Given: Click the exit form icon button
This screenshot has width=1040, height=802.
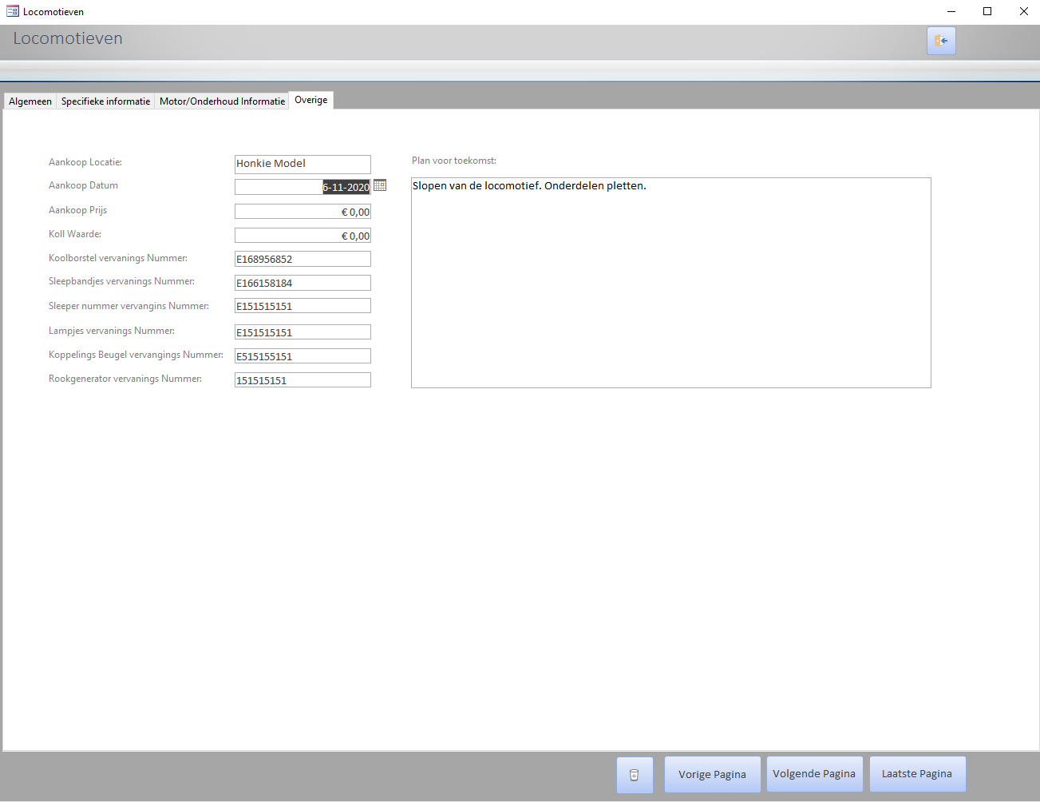Looking at the screenshot, I should (941, 41).
